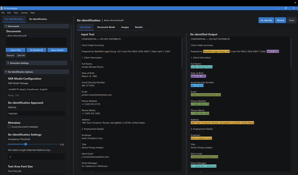Select the De-Identification sidebar tab
The height and width of the screenshot is (175, 298).
pos(14,19)
